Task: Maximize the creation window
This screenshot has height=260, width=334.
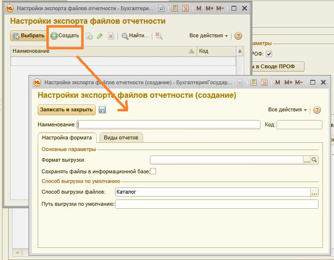Action: pos(312,82)
